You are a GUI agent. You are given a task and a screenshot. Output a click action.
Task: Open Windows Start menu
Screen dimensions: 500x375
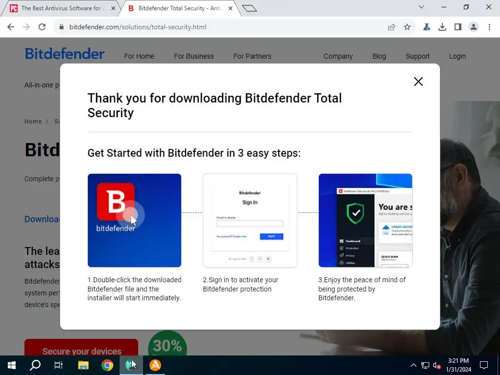pyautogui.click(x=12, y=365)
